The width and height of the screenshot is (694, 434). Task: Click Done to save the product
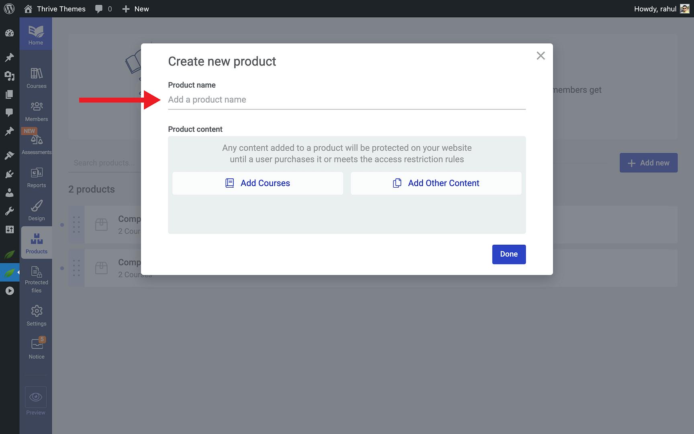(508, 254)
